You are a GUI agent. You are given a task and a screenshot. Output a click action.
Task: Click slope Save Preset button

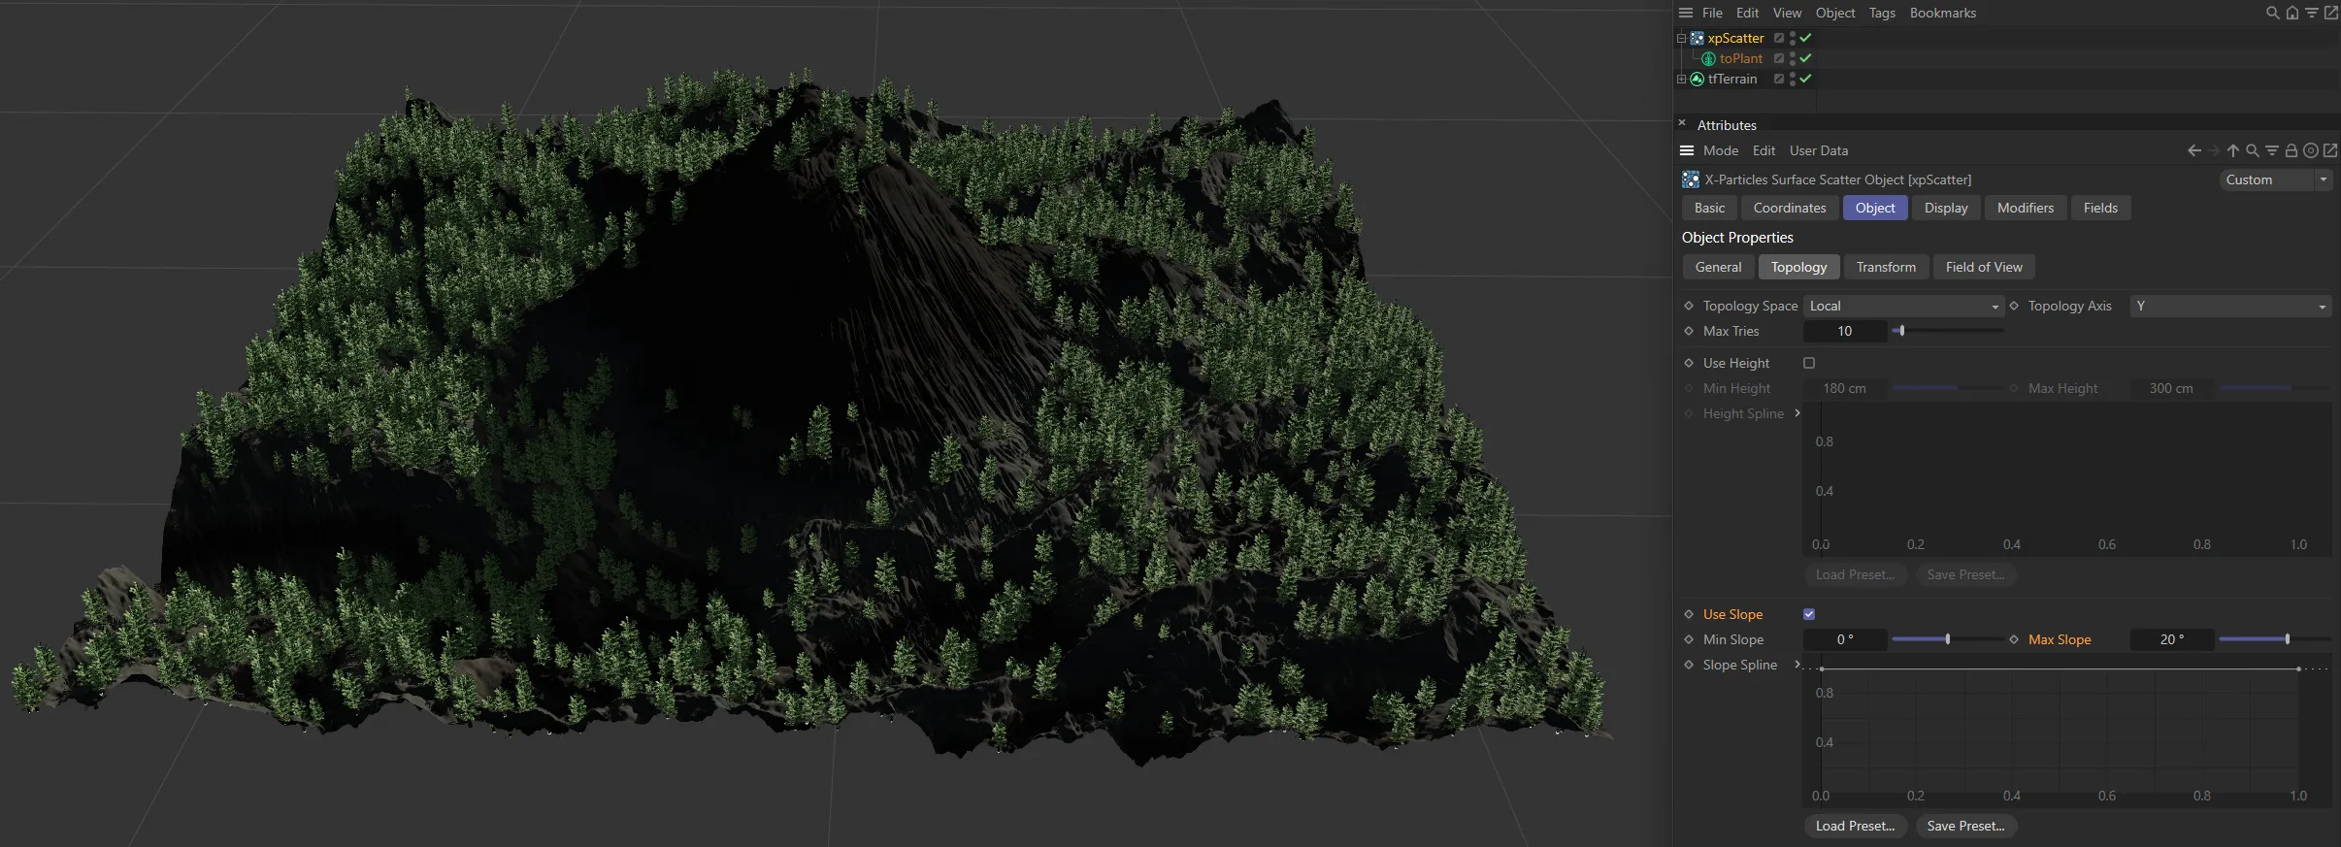tap(1965, 826)
